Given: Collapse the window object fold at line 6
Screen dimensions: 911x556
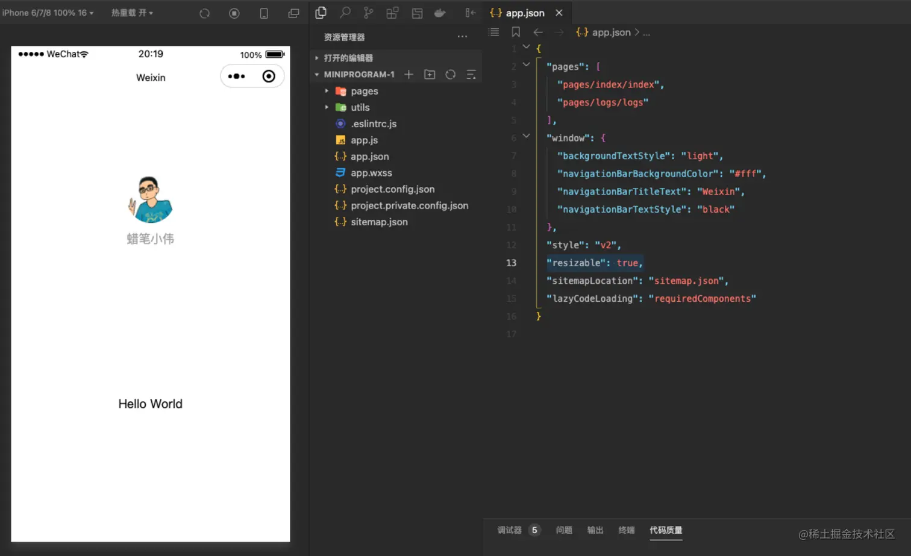Looking at the screenshot, I should (526, 136).
